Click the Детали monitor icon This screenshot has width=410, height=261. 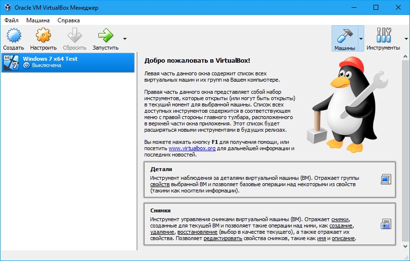(x=386, y=179)
